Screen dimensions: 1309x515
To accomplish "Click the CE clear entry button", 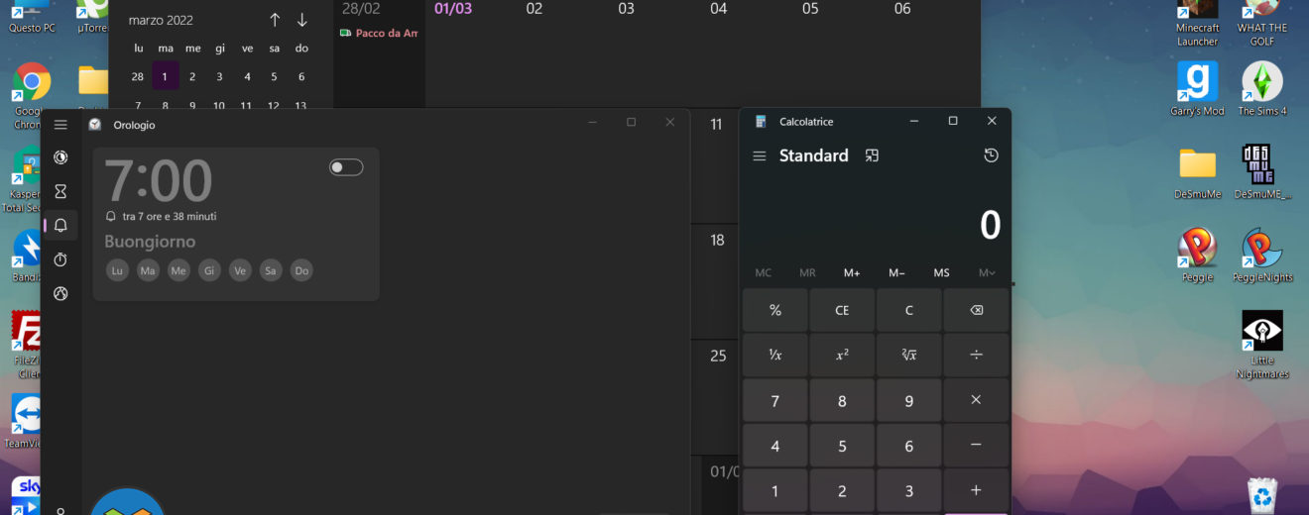I will [x=842, y=310].
